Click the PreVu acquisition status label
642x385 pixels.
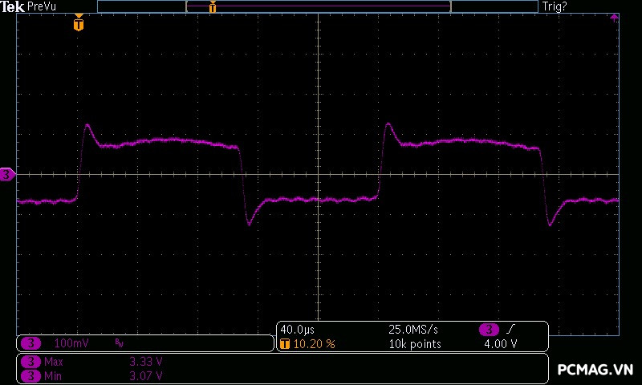pyautogui.click(x=42, y=6)
